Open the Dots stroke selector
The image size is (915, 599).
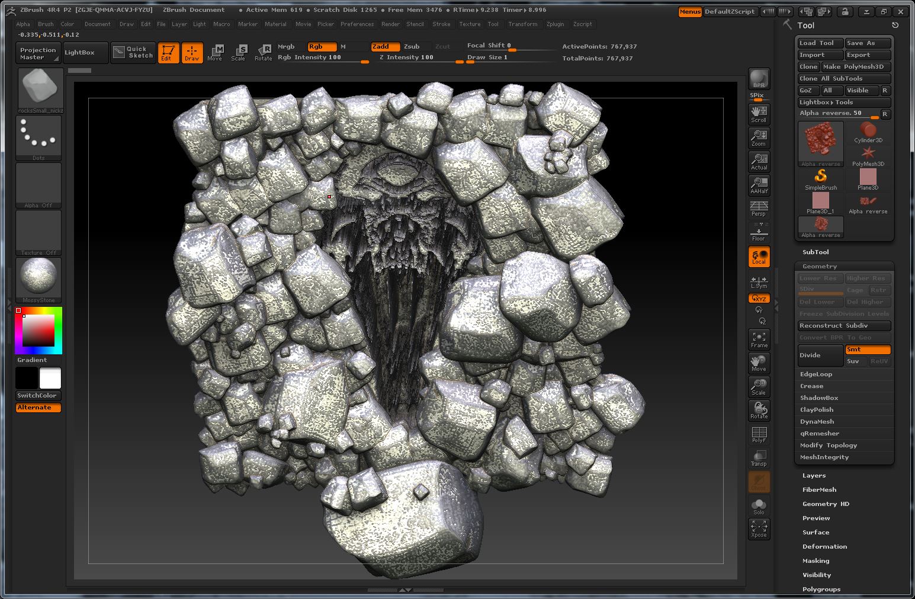click(39, 137)
